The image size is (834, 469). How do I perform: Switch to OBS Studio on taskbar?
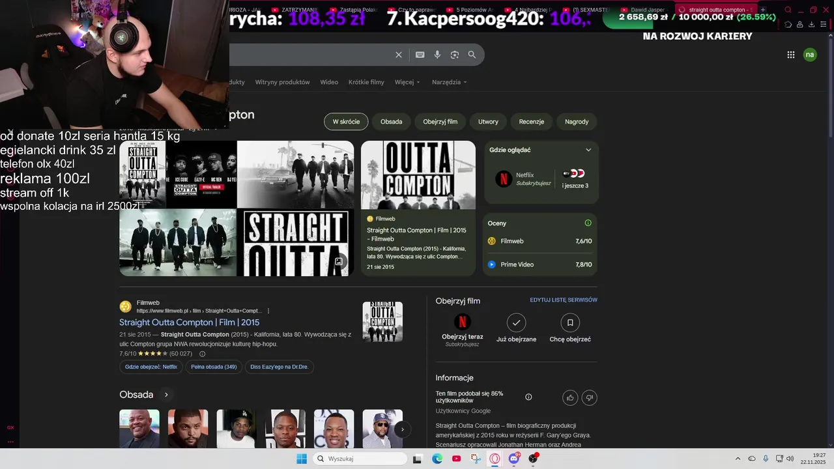tap(534, 459)
